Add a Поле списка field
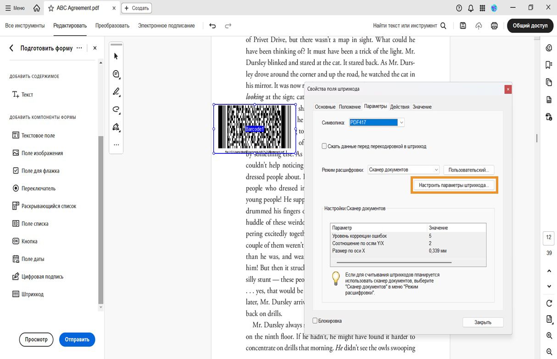Viewport: 557px width, 359px height. [x=30, y=223]
